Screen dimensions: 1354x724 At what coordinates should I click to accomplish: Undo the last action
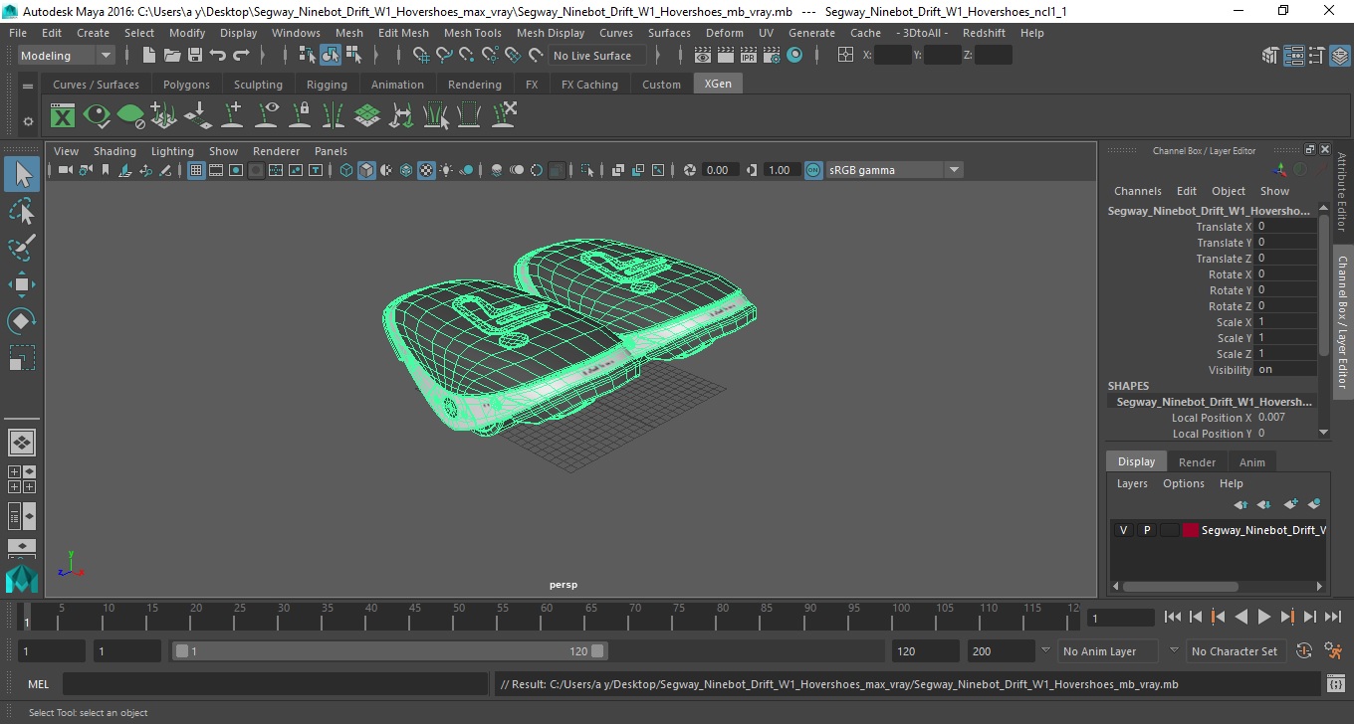[x=218, y=56]
